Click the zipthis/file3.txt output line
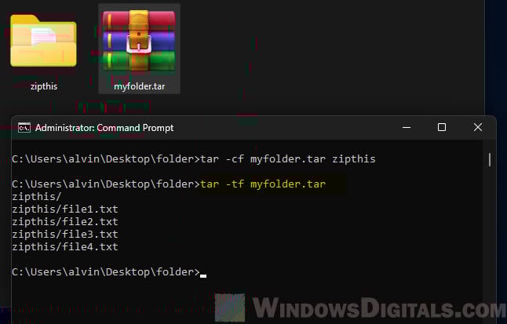Viewport: 507px width, 324px height. 65,235
